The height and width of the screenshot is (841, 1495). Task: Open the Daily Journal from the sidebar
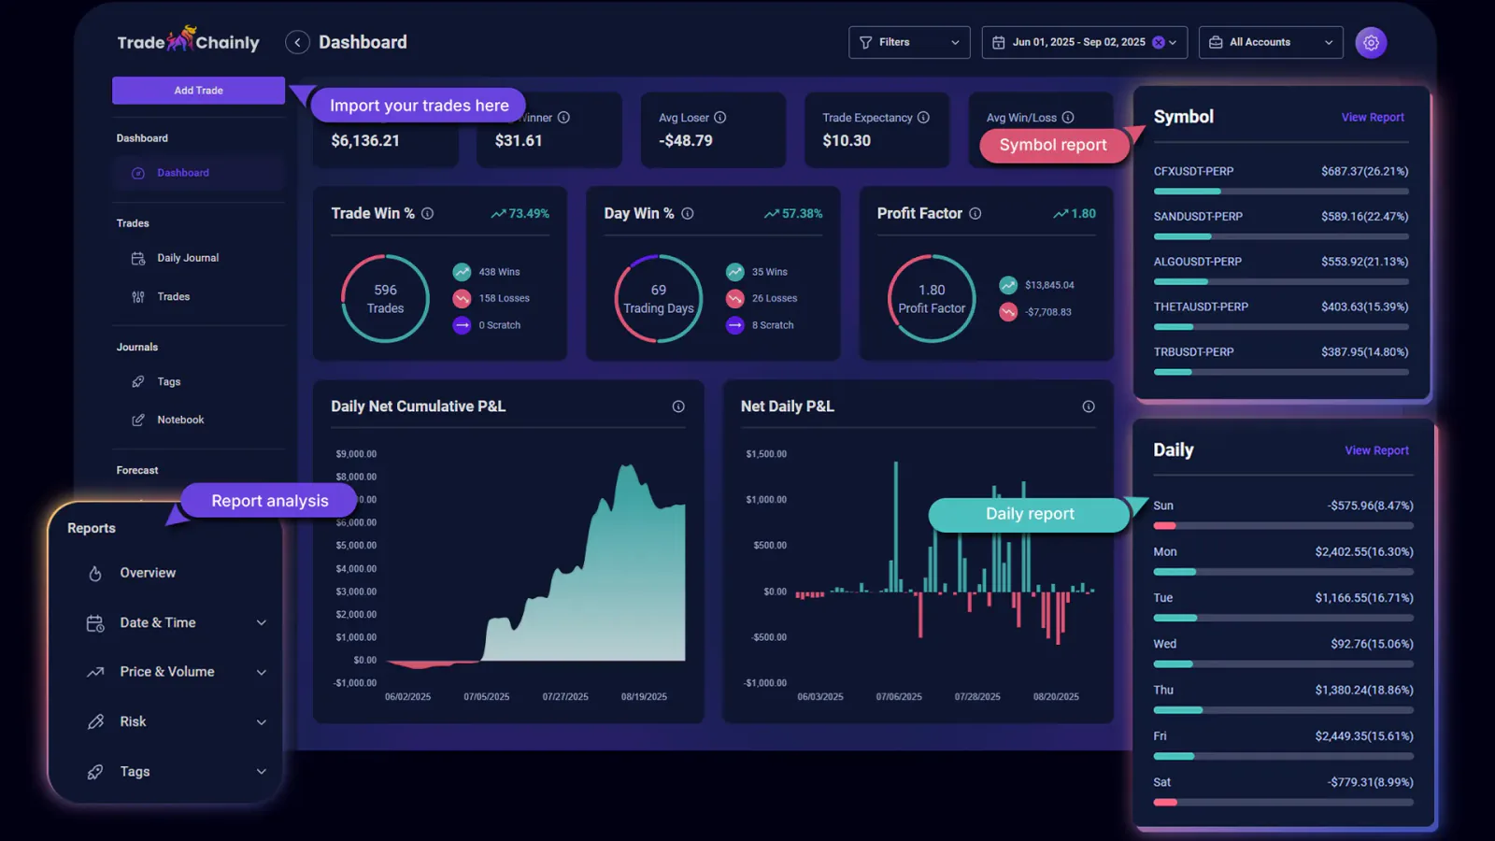(x=188, y=257)
